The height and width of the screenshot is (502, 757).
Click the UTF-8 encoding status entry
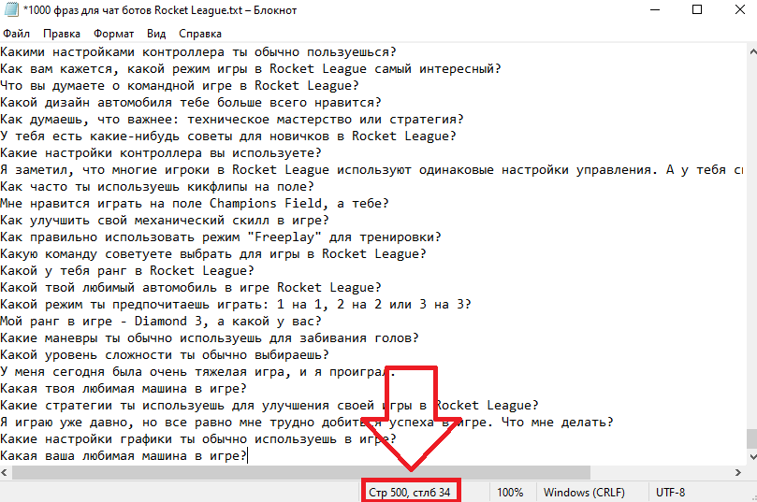click(670, 493)
